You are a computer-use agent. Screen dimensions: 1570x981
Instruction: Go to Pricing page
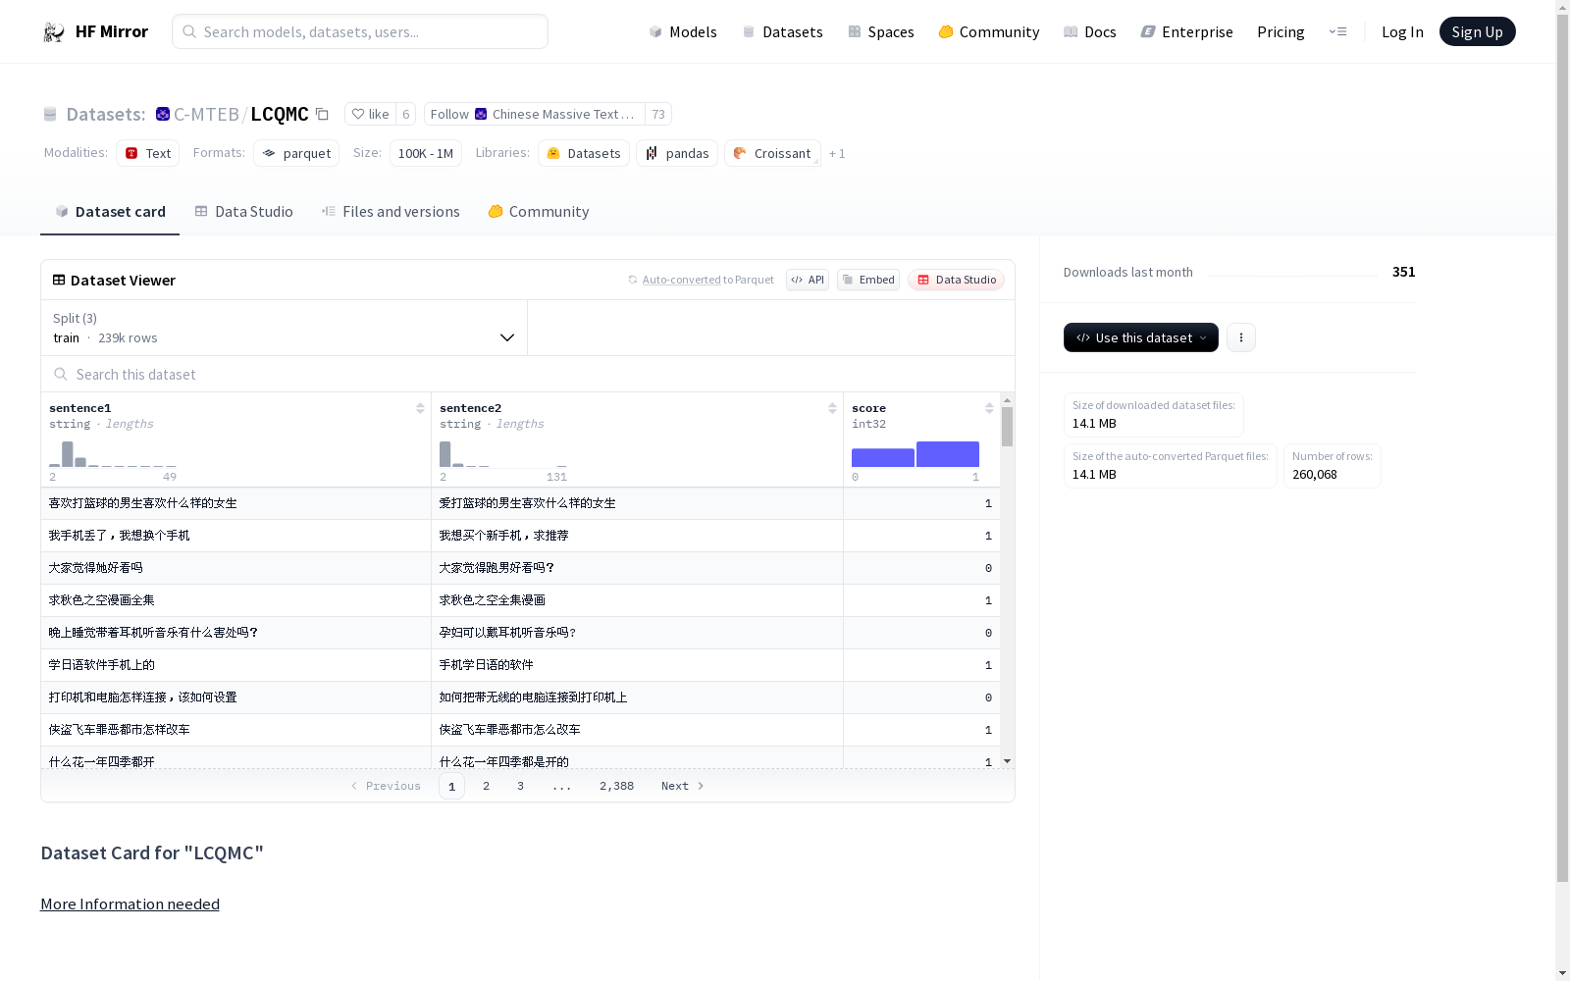[1281, 31]
